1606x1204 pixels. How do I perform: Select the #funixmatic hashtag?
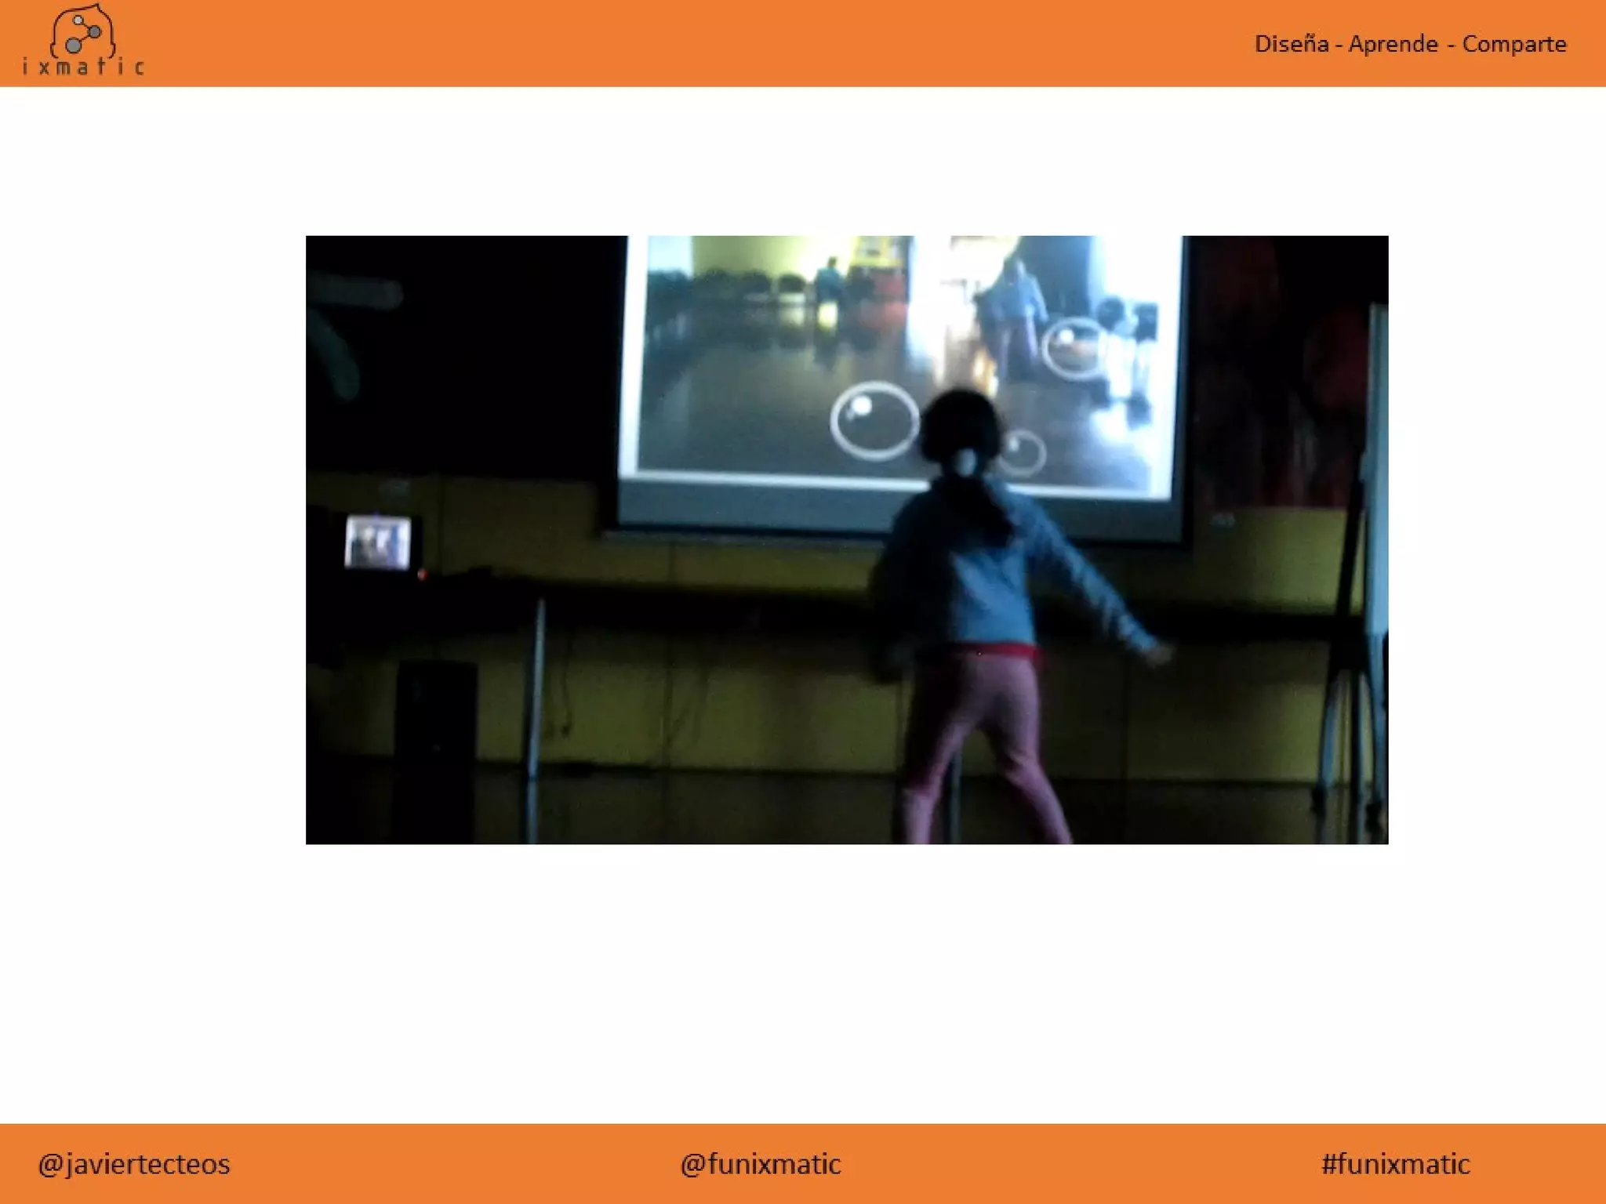[x=1395, y=1164]
